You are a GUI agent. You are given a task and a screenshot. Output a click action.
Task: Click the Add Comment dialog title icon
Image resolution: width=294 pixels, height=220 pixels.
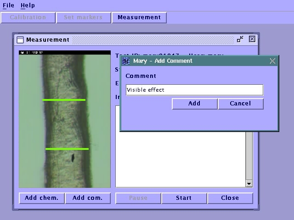pos(126,61)
